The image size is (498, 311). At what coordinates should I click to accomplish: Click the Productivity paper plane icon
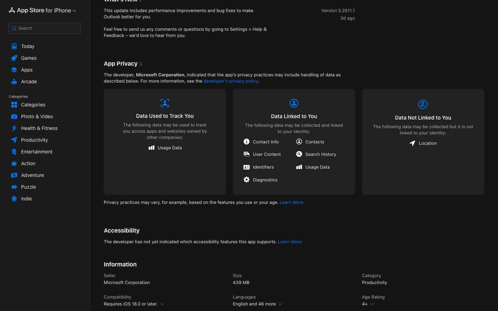tap(14, 140)
